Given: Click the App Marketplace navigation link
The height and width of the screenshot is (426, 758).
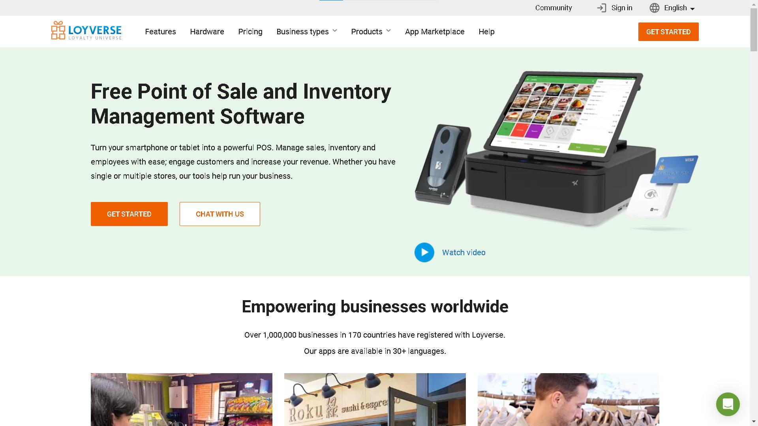Looking at the screenshot, I should (x=435, y=31).
